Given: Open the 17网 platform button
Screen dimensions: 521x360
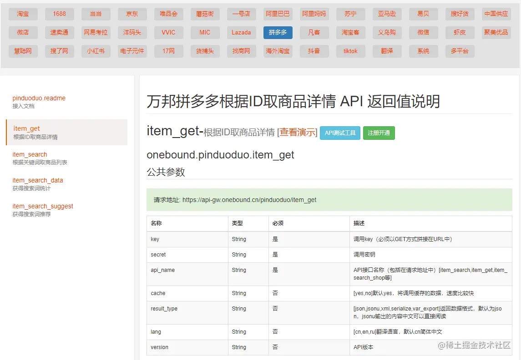Looking at the screenshot, I should [x=168, y=51].
